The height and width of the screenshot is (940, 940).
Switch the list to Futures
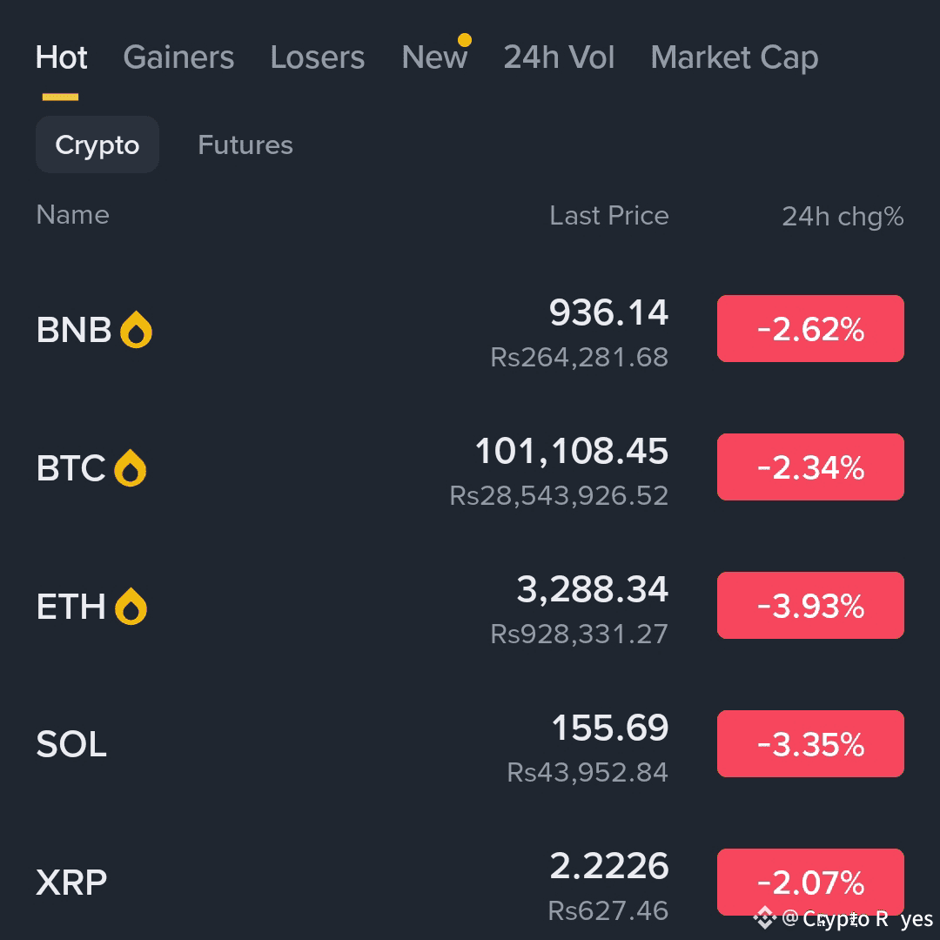(245, 144)
